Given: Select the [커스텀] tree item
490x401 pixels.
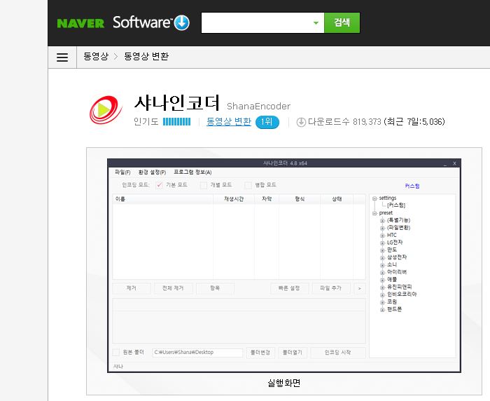Looking at the screenshot, I should (x=396, y=205).
